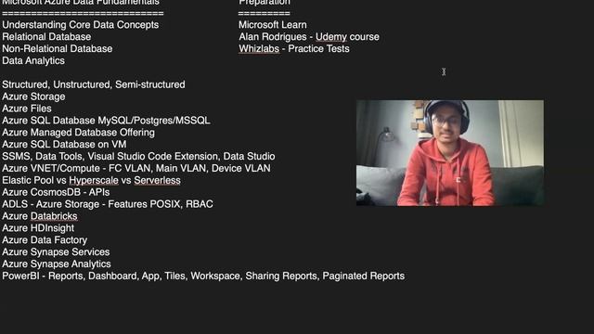The width and height of the screenshot is (594, 334).
Task: Click the 'Azure Synapse Services' line
Action: pyautogui.click(x=56, y=252)
